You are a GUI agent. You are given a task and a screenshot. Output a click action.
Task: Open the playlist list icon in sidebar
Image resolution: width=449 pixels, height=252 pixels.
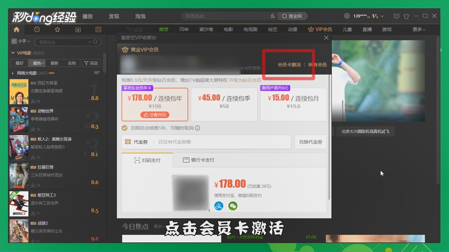point(98,29)
